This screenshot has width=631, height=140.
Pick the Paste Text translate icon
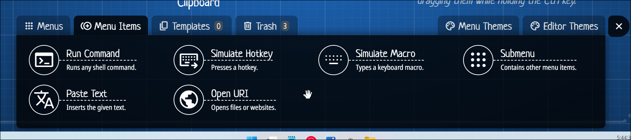(x=44, y=100)
